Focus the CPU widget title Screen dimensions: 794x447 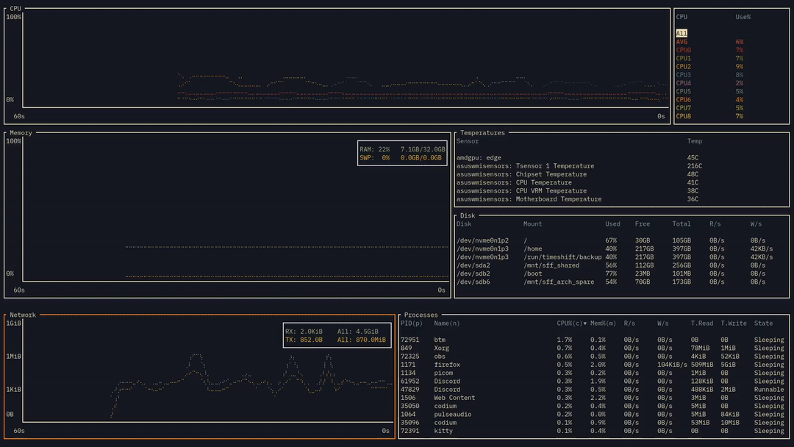15,9
